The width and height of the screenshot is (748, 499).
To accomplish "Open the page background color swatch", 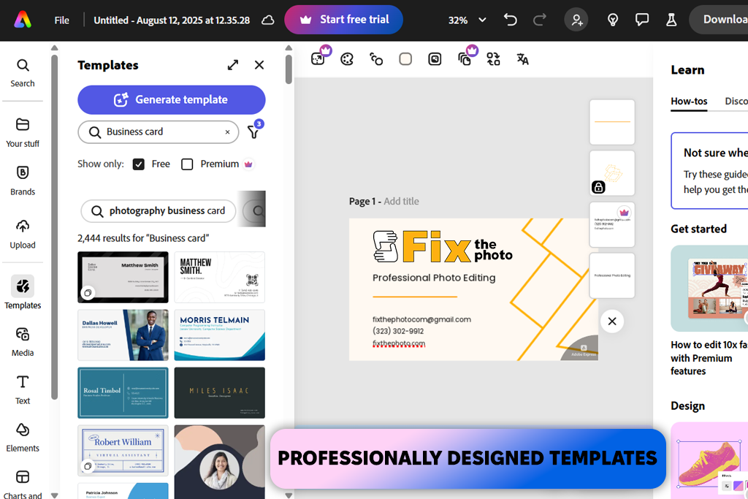I will click(405, 59).
